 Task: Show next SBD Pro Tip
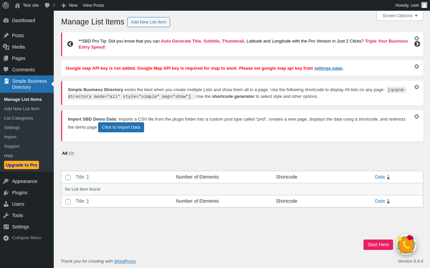pos(417,44)
